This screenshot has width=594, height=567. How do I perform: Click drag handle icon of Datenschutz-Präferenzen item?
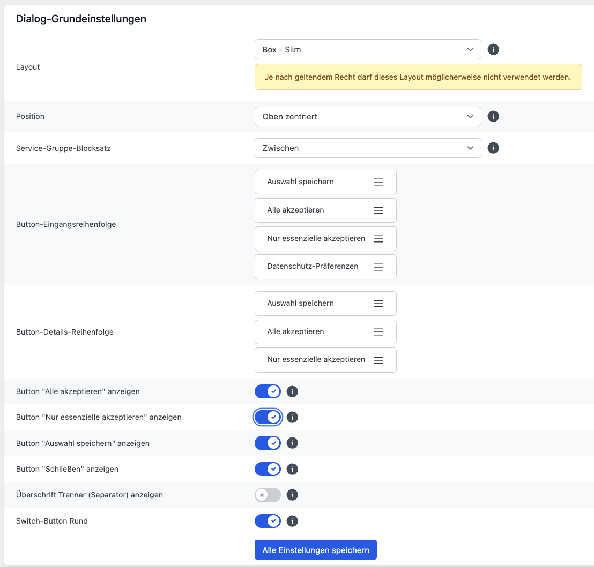coord(378,267)
